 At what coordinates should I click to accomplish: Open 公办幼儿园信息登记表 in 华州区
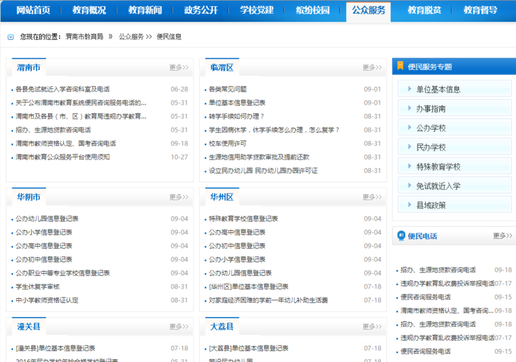(x=240, y=273)
